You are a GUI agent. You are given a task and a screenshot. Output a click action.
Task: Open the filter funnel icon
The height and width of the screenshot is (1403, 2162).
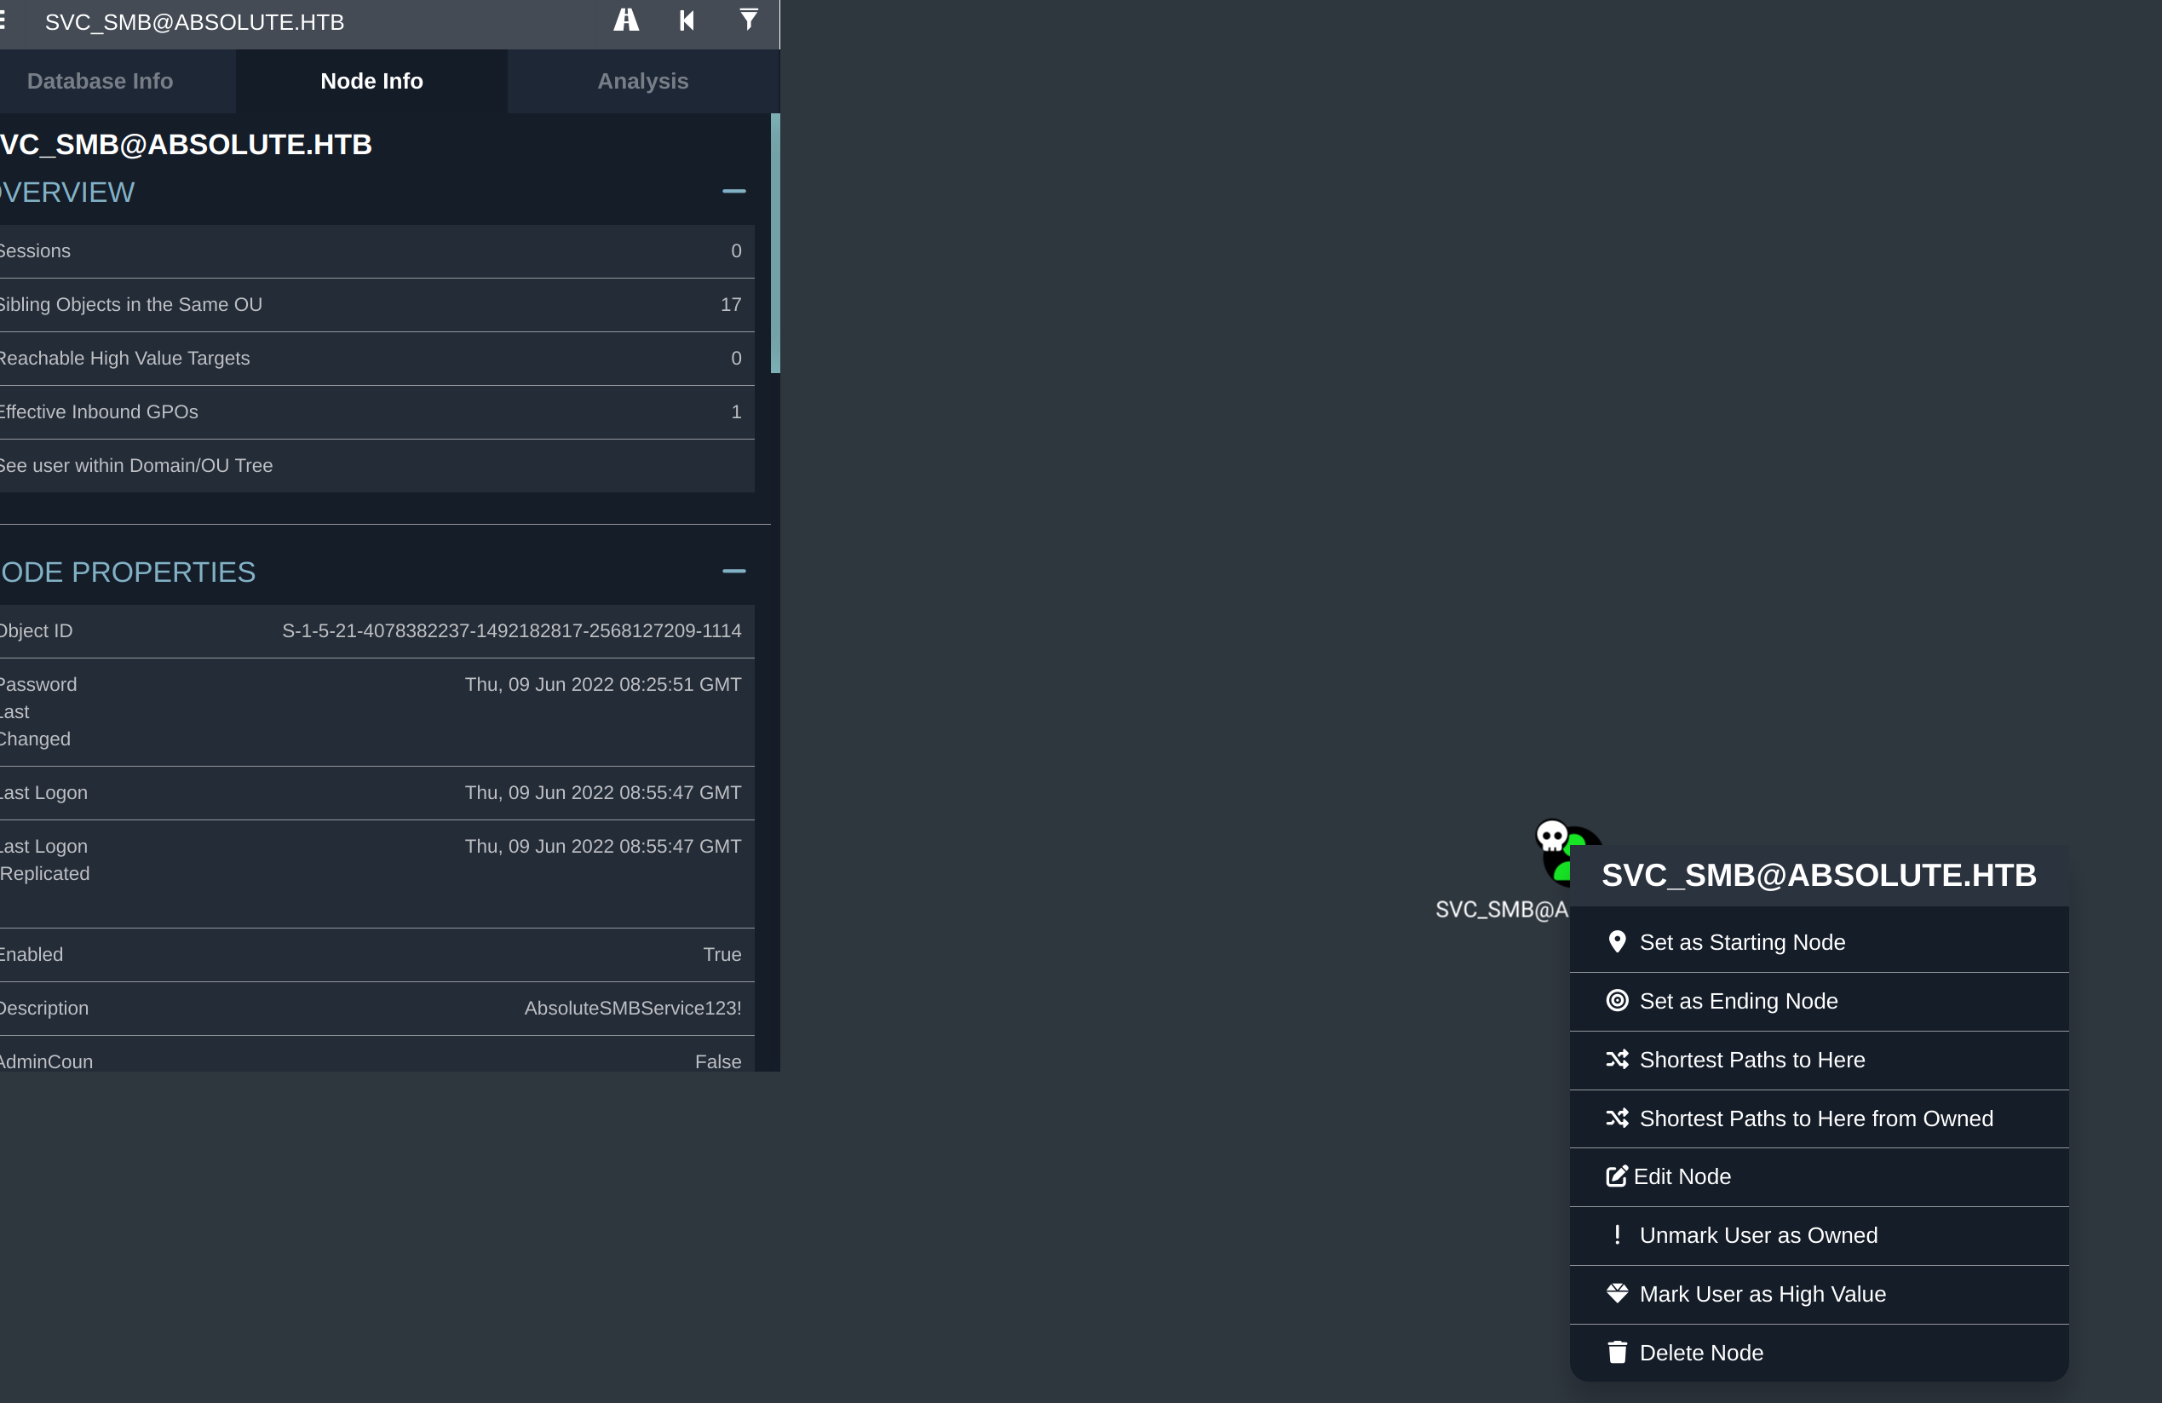coord(748,20)
